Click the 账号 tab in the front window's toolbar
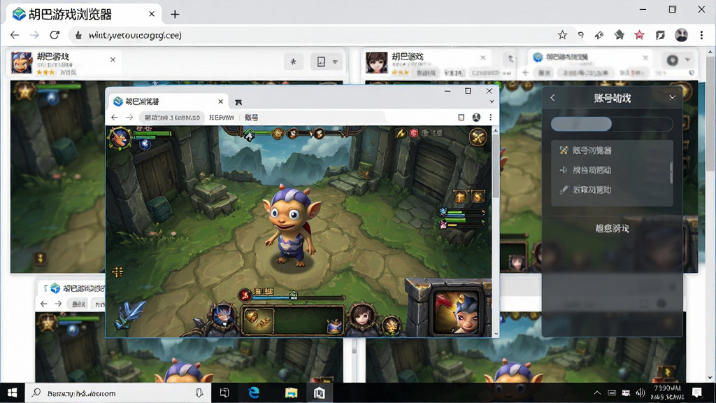Viewport: 716px width, 403px height. coord(252,118)
